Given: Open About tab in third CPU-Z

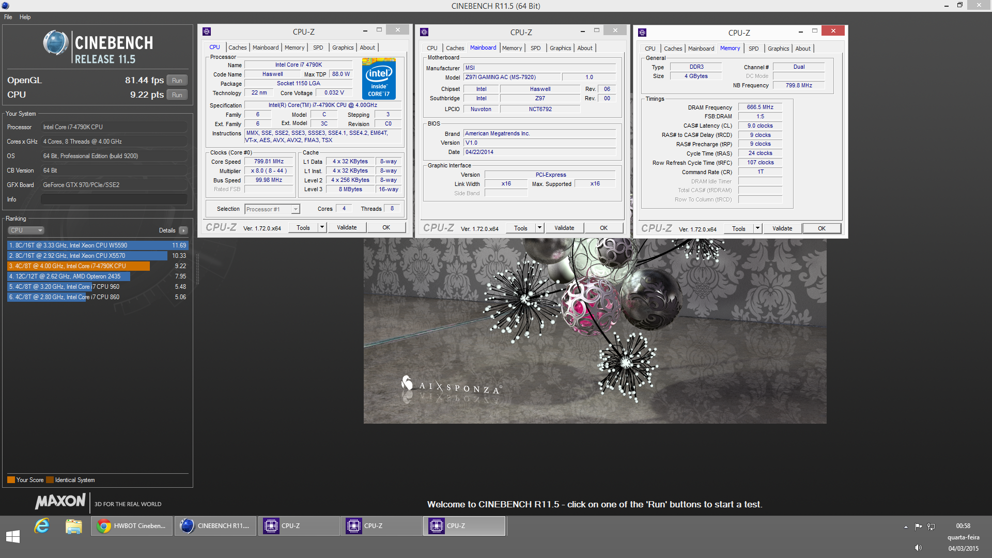Looking at the screenshot, I should pos(803,49).
